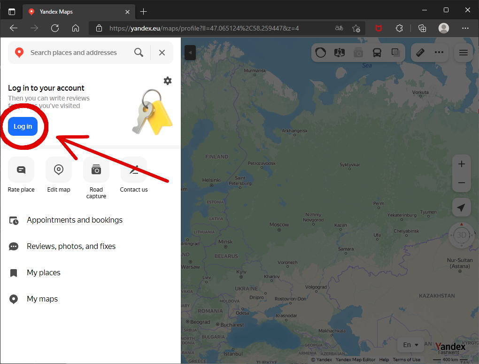Click the Yandex Maps red pin logo
479x364 pixels.
pyautogui.click(x=19, y=53)
